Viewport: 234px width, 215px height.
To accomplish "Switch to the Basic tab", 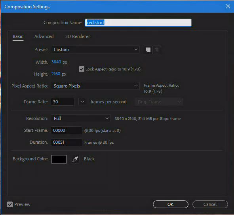I will tap(18, 36).
